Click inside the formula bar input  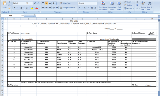coord(97,15)
